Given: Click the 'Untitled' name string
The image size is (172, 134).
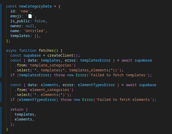Looking at the screenshot, I should point(35,31).
